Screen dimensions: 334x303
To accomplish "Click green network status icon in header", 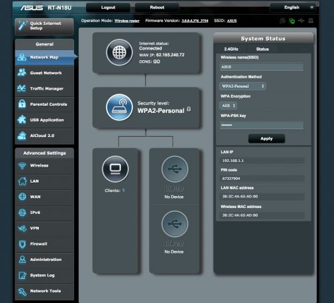I will [292, 21].
